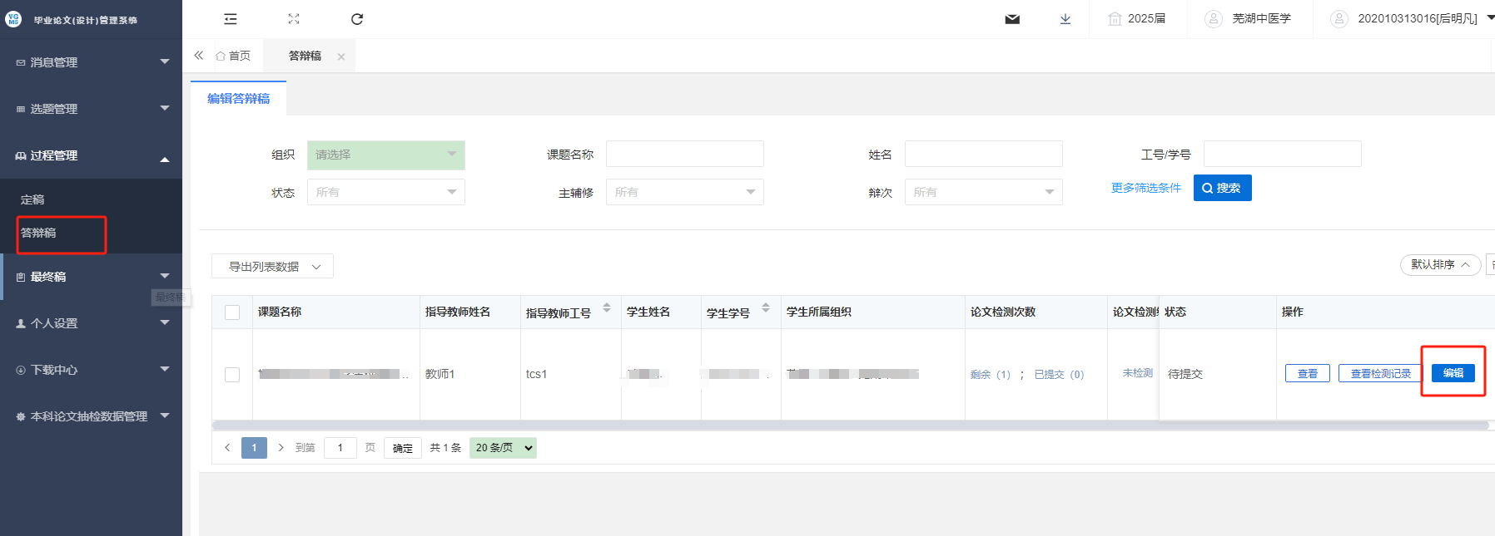
Task: Click the download icon in top bar
Action: tap(1065, 19)
